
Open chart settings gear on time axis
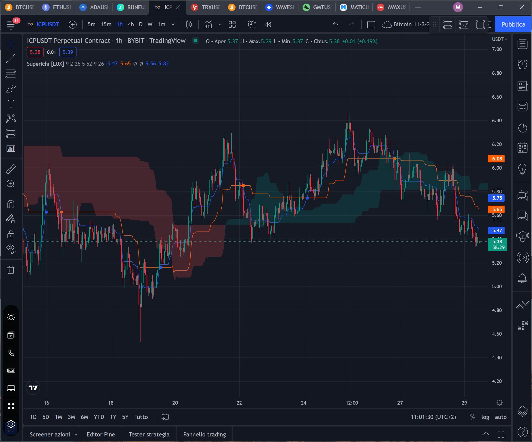pos(500,403)
